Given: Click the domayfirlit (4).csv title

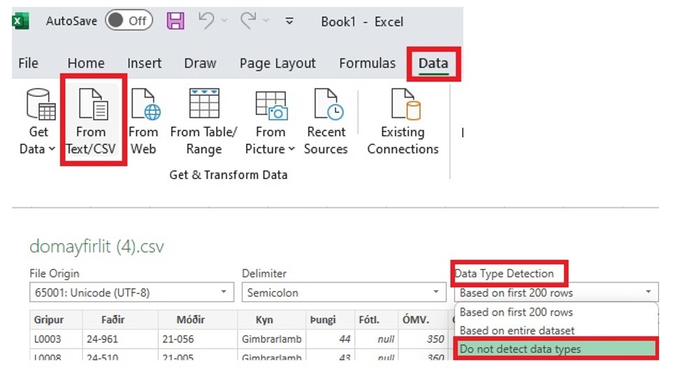Looking at the screenshot, I should click(x=97, y=246).
